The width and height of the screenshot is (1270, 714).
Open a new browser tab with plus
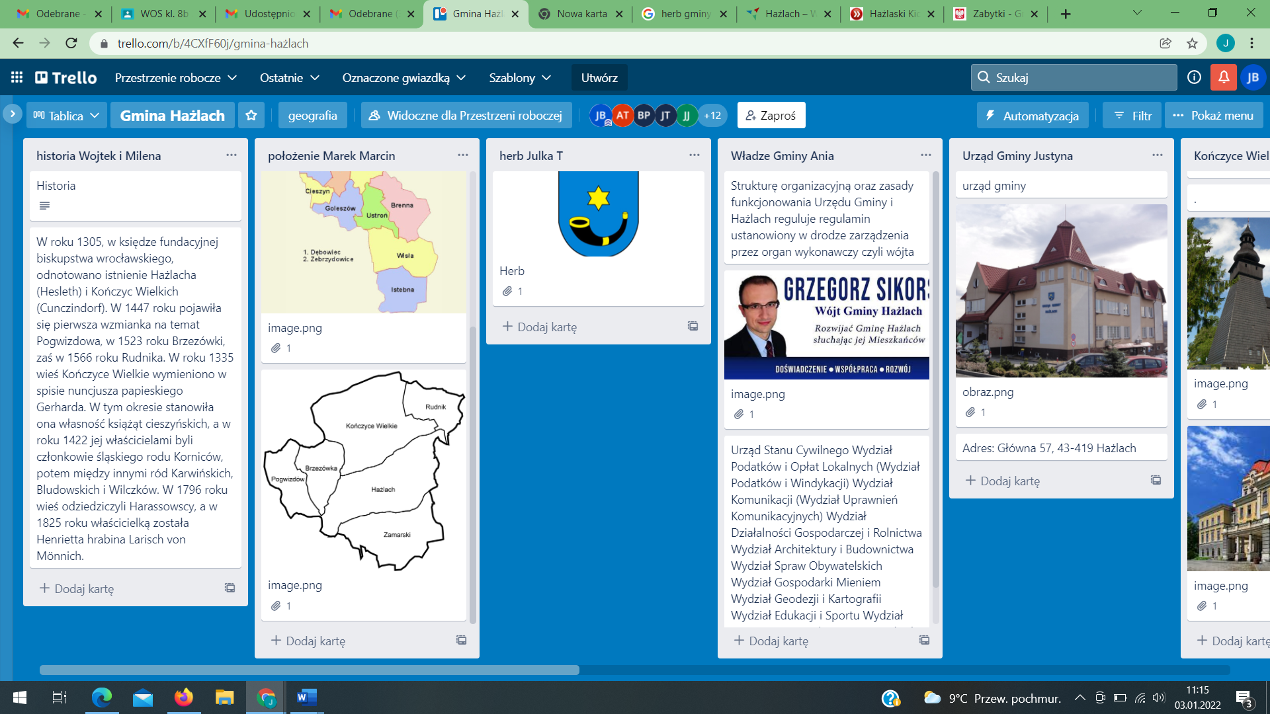pos(1066,14)
